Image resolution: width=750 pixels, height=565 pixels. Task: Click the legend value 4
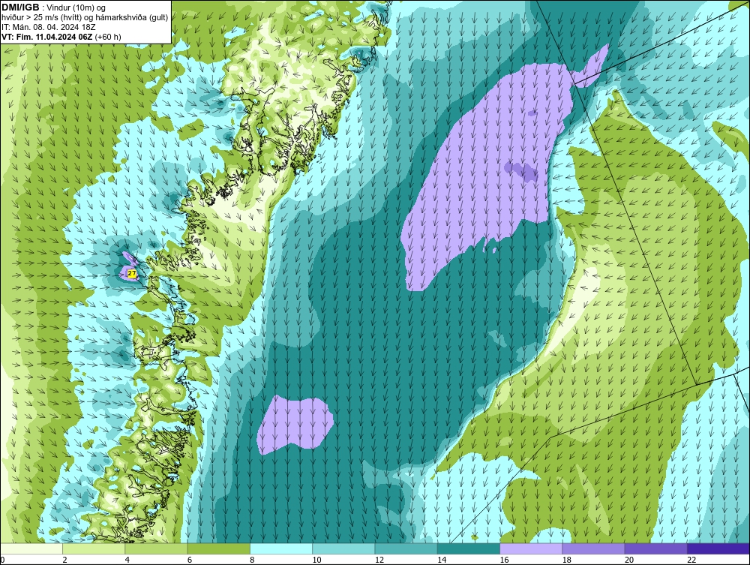click(x=127, y=560)
